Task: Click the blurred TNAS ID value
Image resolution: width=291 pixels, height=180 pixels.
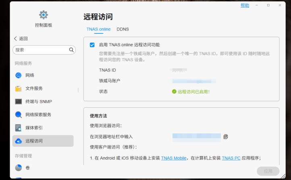Action: [179, 70]
